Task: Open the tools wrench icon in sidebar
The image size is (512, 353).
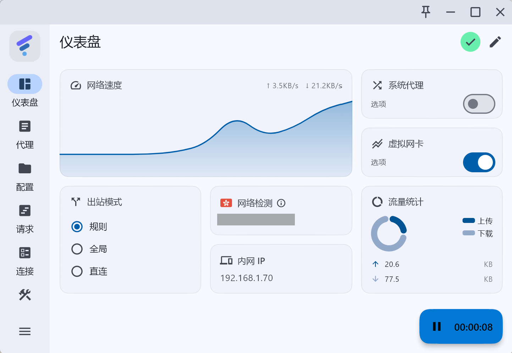Action: point(25,295)
